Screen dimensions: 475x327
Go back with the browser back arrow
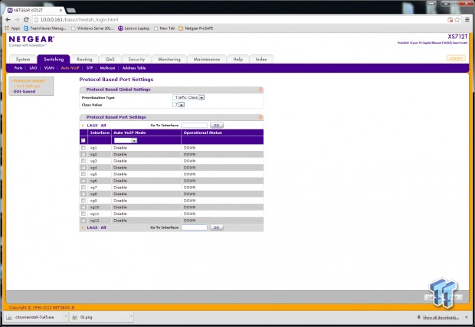tap(8, 20)
